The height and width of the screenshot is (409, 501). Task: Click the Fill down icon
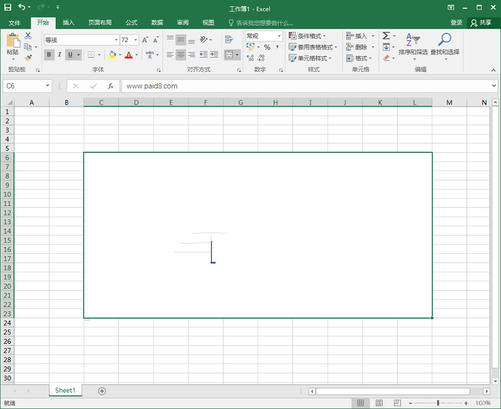386,47
